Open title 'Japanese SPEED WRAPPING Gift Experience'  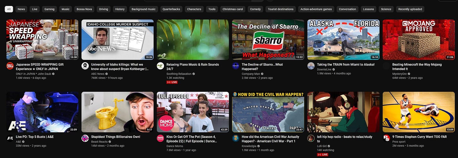pyautogui.click(x=40, y=67)
